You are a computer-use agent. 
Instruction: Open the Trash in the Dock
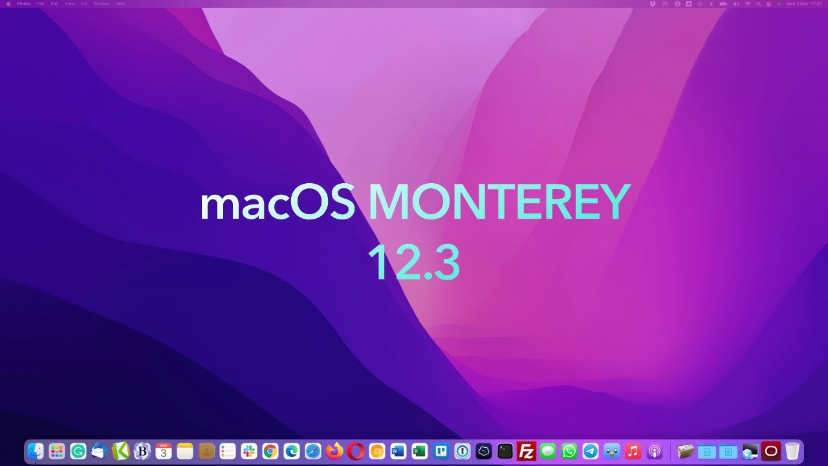click(x=792, y=451)
